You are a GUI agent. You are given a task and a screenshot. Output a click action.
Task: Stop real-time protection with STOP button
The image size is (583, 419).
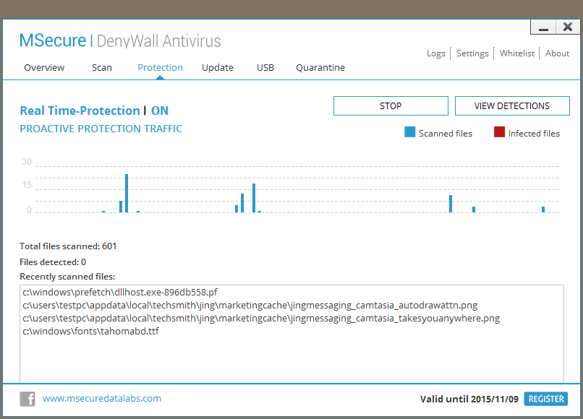click(x=391, y=106)
